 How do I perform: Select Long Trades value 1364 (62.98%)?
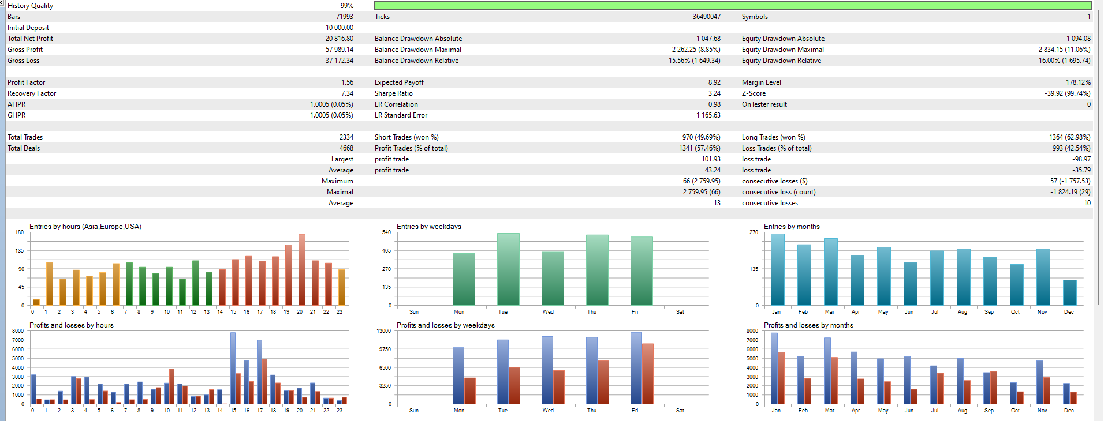(x=1070, y=137)
